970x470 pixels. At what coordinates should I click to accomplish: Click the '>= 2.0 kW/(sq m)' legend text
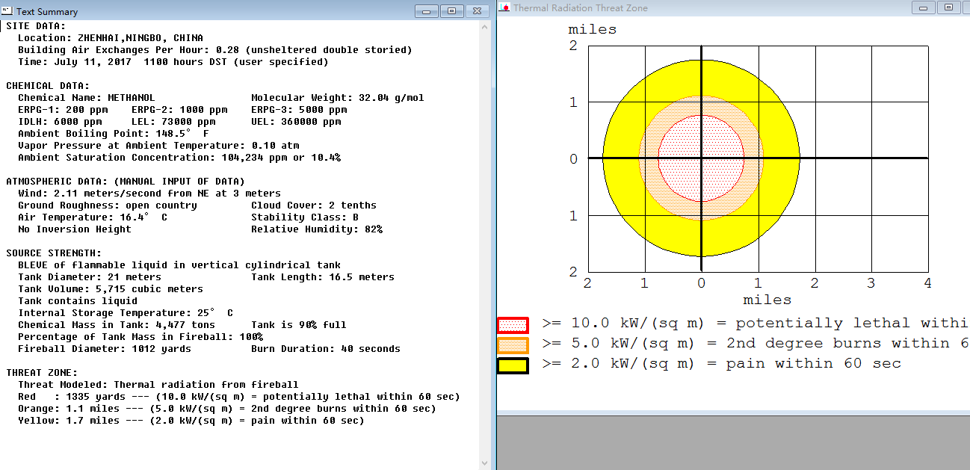722,364
